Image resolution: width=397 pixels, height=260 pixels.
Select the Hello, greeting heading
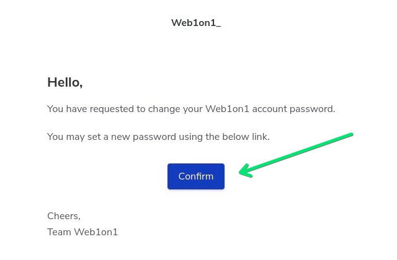(x=65, y=82)
